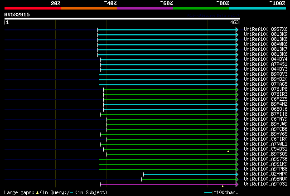
Task: Click label UniRef100_C5XDS1
Action: [x=266, y=149]
